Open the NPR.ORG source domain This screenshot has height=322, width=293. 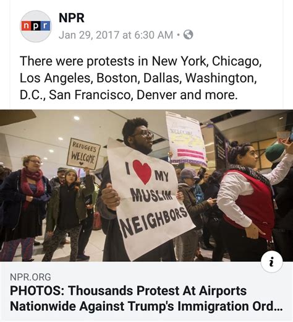click(x=30, y=277)
